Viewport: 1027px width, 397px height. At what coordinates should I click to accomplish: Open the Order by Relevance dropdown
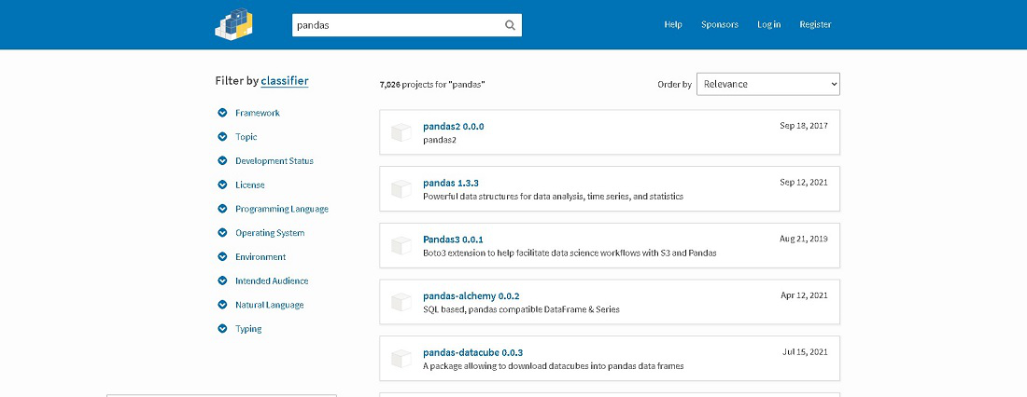click(767, 84)
